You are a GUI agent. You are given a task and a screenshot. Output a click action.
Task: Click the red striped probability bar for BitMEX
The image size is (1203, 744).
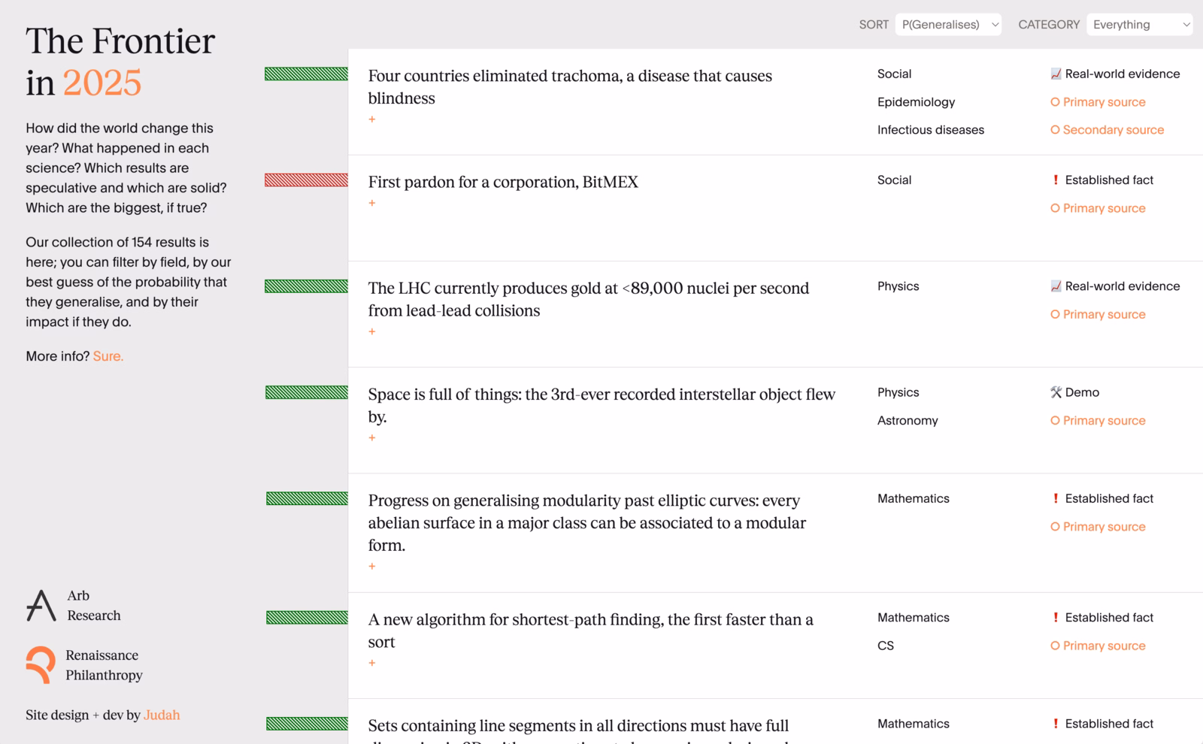[306, 180]
